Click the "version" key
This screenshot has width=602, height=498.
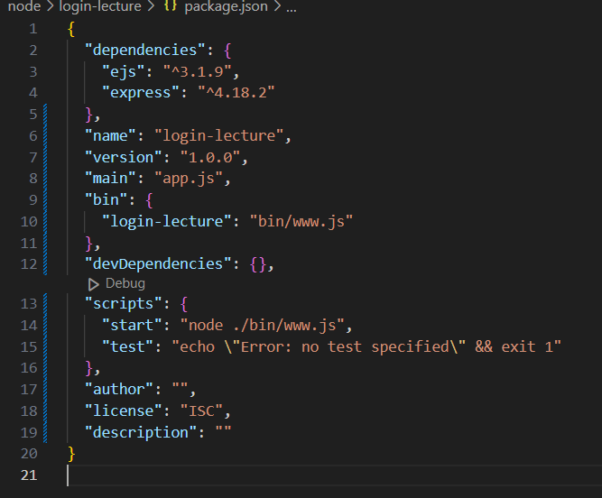point(124,157)
